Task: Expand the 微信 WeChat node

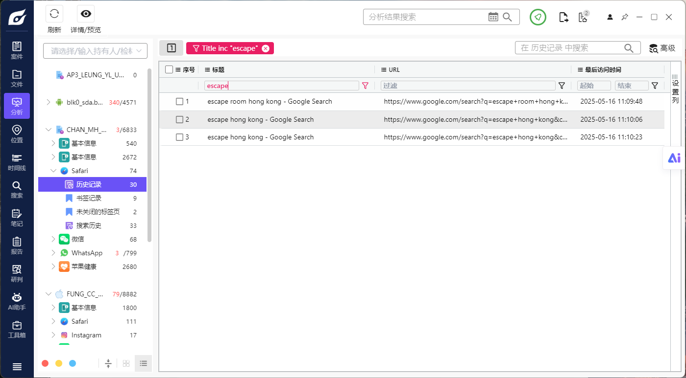Action: tap(53, 239)
